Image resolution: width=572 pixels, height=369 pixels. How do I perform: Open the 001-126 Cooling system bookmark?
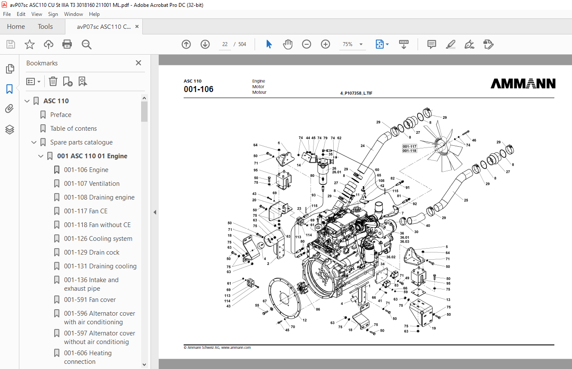98,239
